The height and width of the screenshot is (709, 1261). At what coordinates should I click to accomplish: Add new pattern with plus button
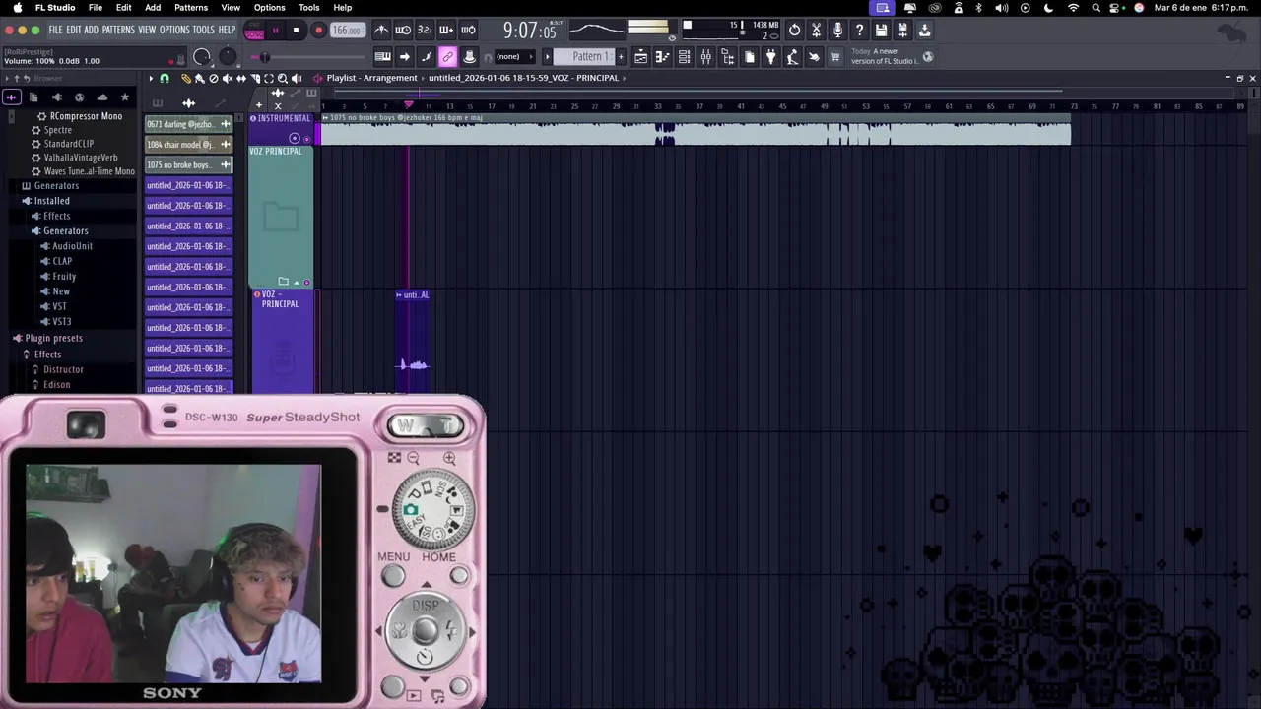[621, 56]
